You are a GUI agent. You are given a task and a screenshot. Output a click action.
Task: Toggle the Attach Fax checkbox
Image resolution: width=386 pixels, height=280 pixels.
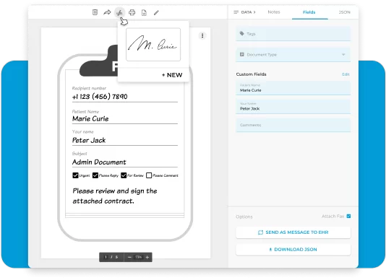click(x=348, y=216)
